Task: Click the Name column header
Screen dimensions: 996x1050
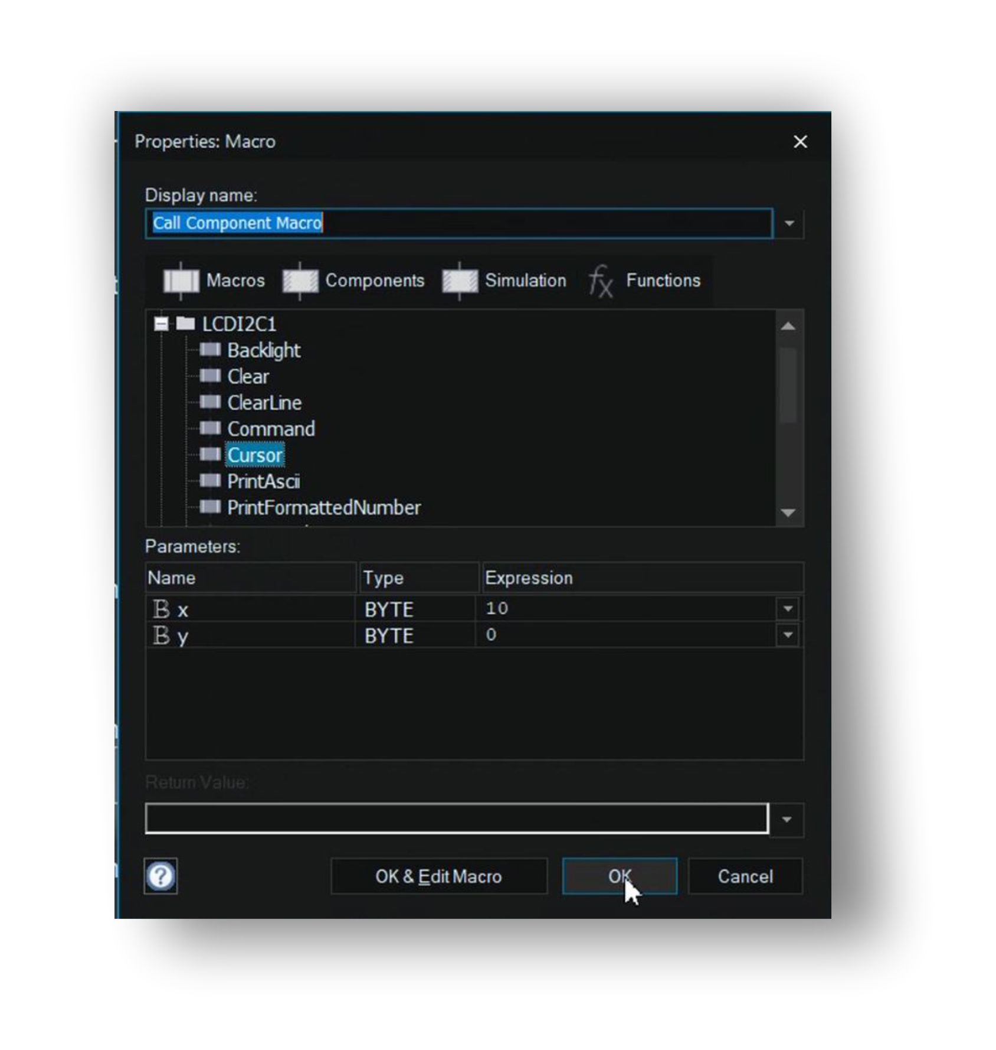Action: click(x=251, y=578)
